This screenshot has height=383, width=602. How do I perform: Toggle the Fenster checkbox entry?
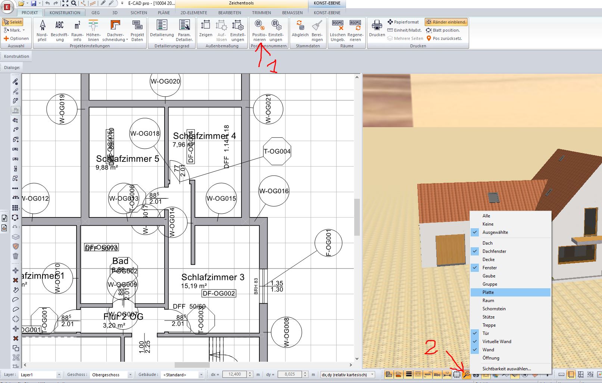[x=489, y=268]
